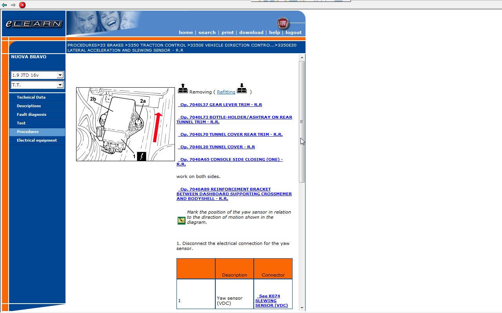Click the green note icon beside the warning
Screen dimensions: 502x313
coord(181,221)
